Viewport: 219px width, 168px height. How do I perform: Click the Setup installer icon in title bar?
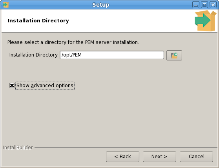(5, 5)
